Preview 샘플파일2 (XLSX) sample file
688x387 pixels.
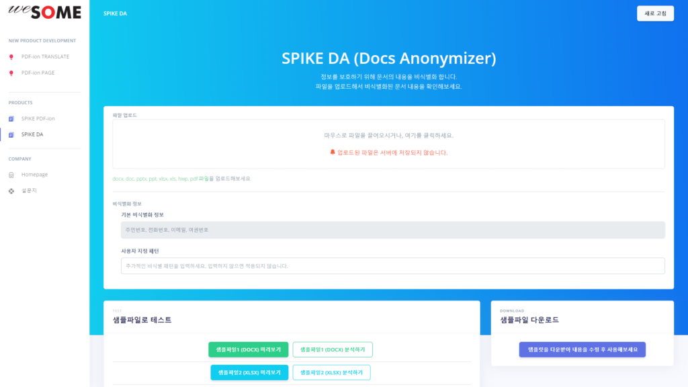(249, 372)
